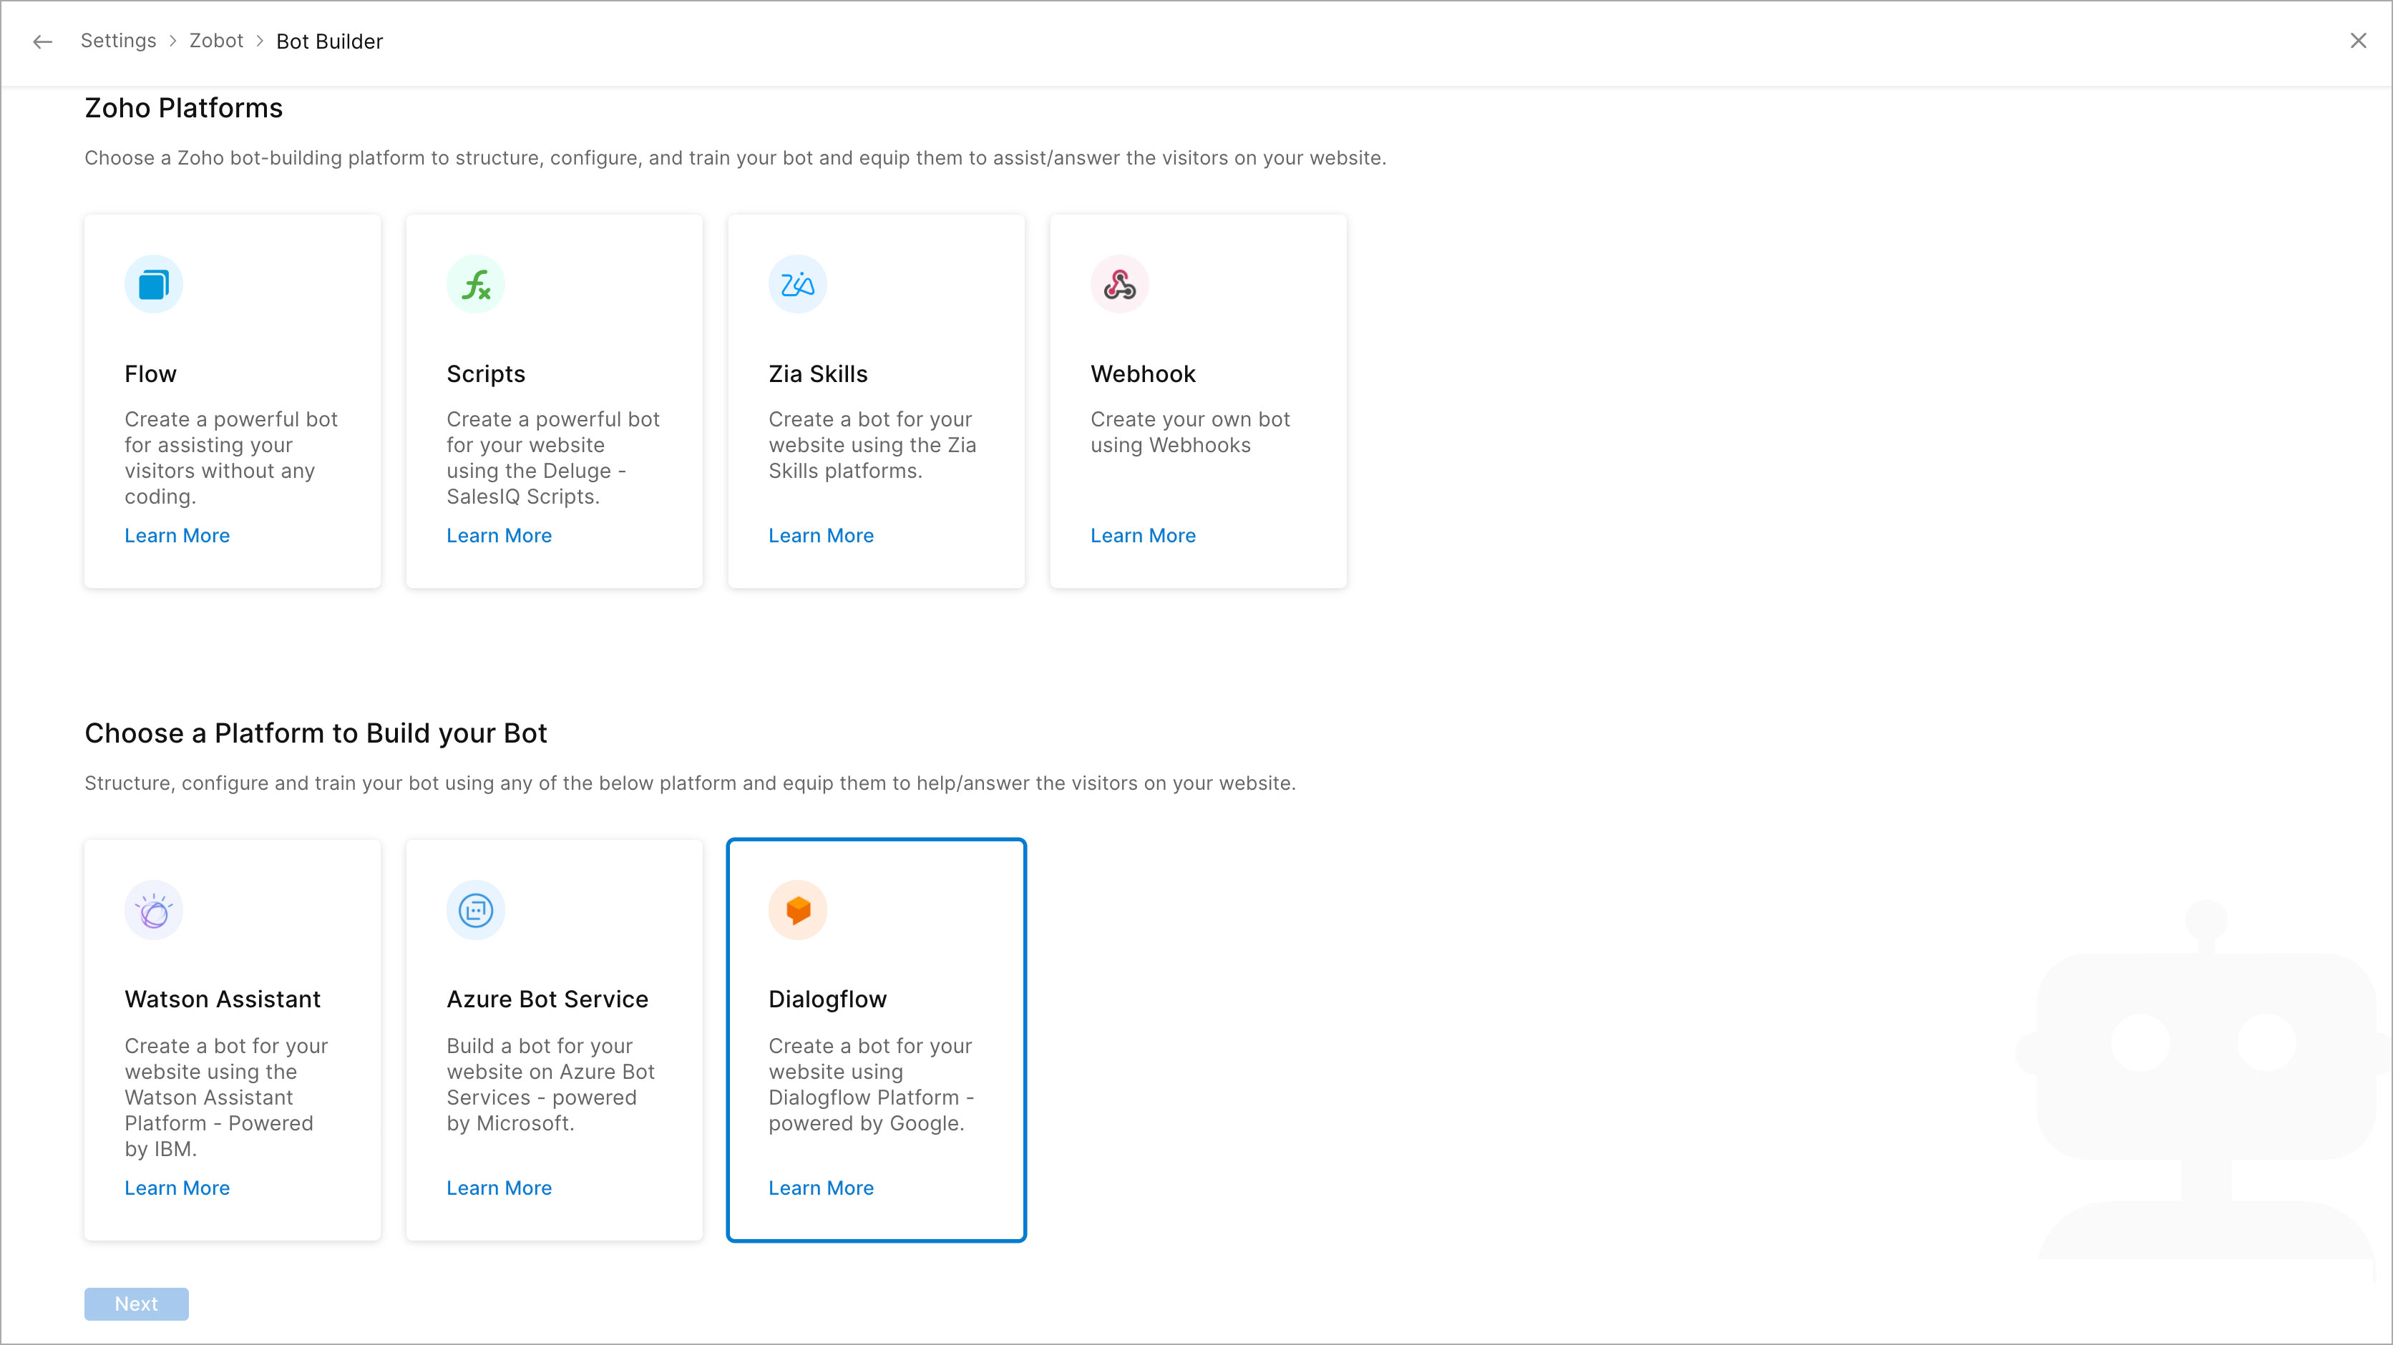The width and height of the screenshot is (2393, 1345).
Task: Select the Azure Bot Service card title
Action: 548,999
